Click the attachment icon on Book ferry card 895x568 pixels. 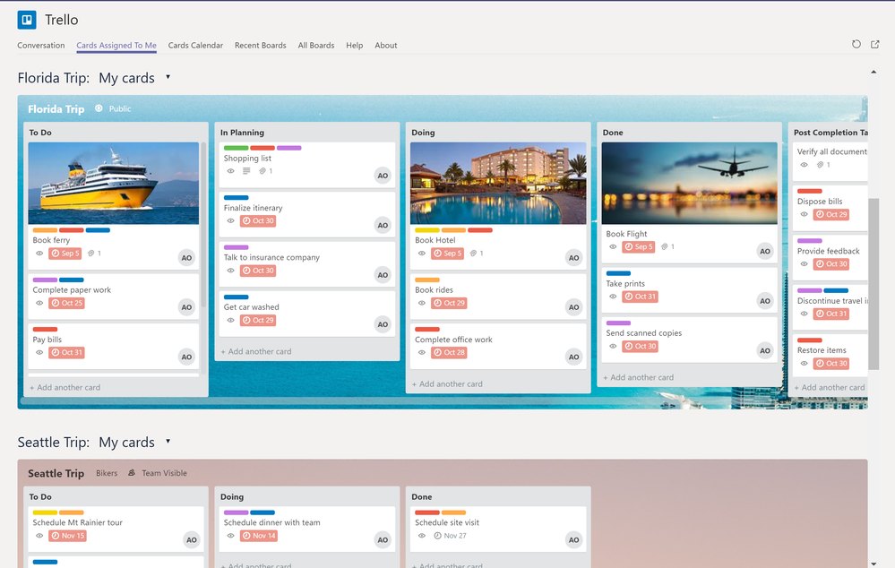pos(91,254)
